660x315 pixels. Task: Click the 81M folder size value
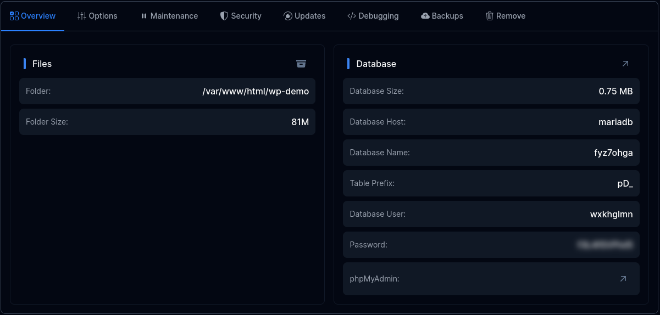tap(300, 122)
